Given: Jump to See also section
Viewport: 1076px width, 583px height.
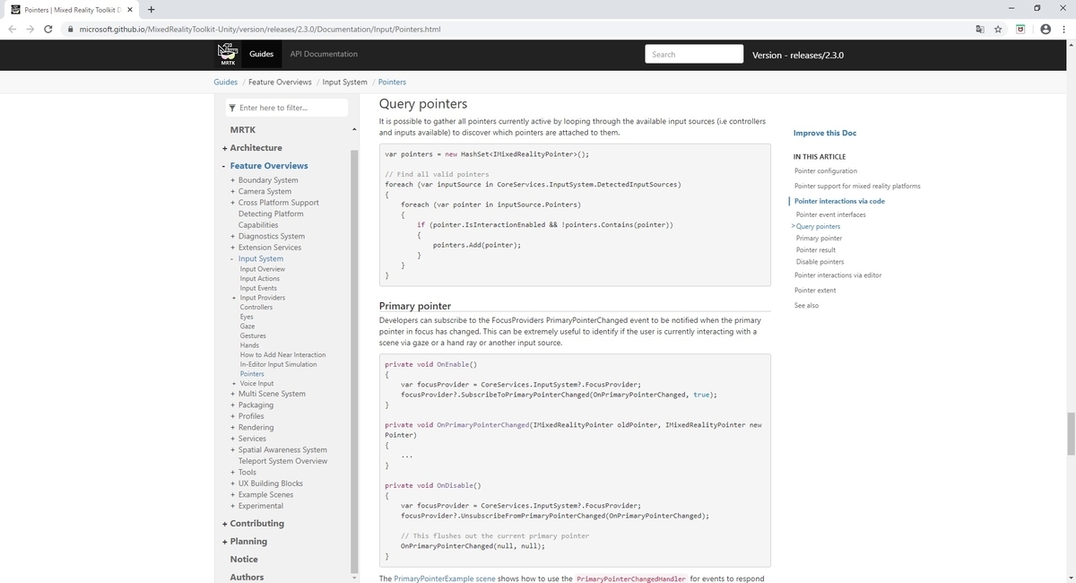Looking at the screenshot, I should 807,305.
